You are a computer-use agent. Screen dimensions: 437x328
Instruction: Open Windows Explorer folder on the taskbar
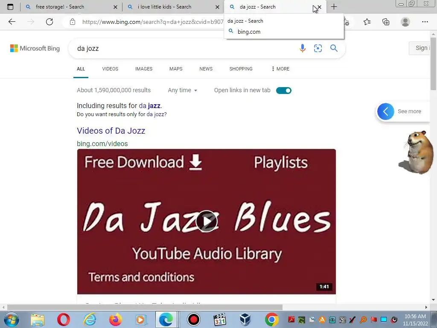(x=38, y=319)
